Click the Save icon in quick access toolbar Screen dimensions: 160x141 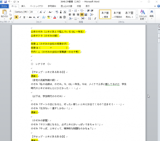coord(5,2)
